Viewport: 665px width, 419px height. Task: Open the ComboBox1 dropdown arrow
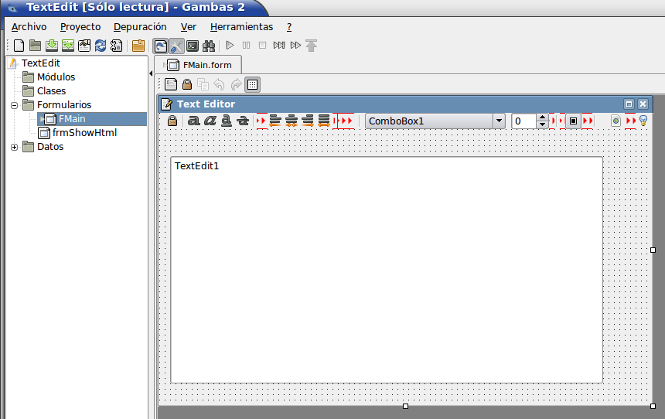tap(500, 121)
